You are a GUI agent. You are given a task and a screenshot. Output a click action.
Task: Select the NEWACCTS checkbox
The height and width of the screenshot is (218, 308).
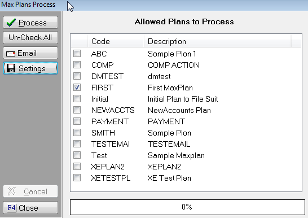tap(77, 110)
